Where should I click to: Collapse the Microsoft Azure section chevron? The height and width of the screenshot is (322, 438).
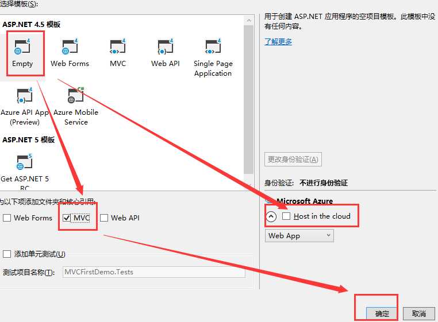(x=271, y=216)
